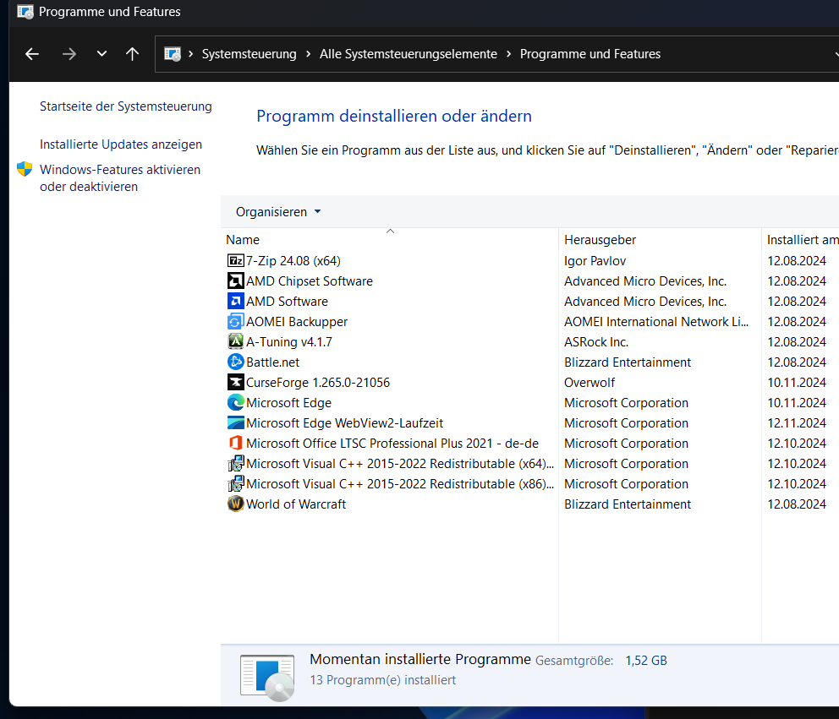Click the World of Warcraft icon

click(x=235, y=504)
